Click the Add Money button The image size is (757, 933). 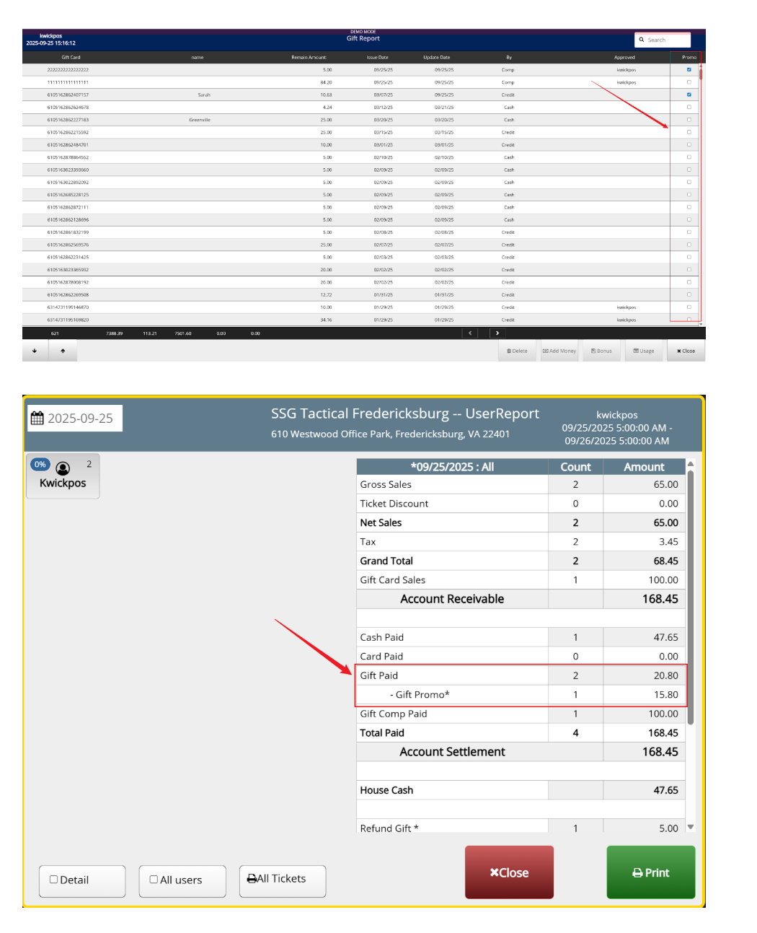pos(559,351)
